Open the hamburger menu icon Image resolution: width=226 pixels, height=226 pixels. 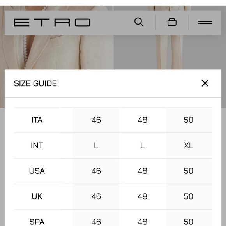point(205,23)
